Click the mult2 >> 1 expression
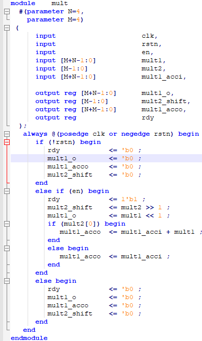Viewport: 202px width, 341px height. click(142, 207)
